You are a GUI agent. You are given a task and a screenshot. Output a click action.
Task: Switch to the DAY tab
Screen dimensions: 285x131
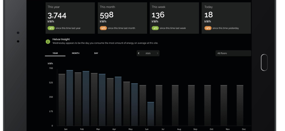coord(96,53)
